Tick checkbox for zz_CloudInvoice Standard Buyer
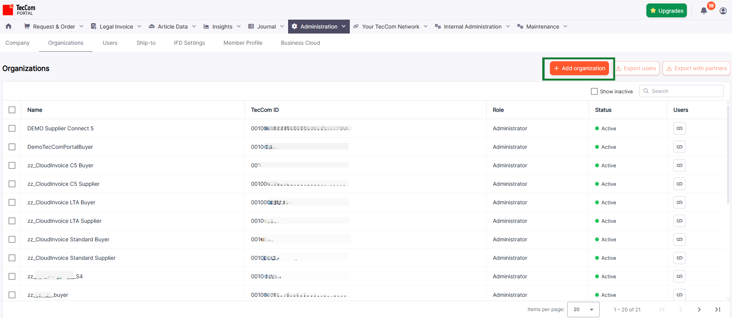732x318 pixels. (12, 239)
